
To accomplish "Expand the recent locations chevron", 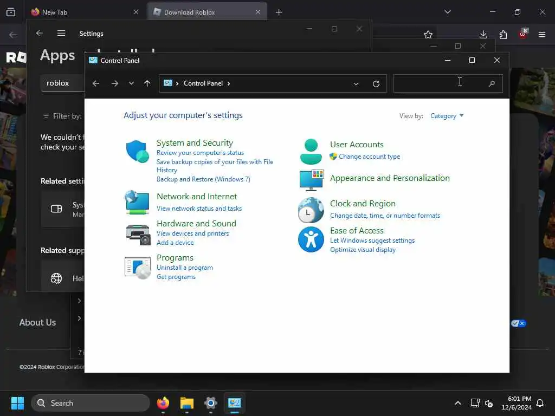I will click(x=131, y=83).
